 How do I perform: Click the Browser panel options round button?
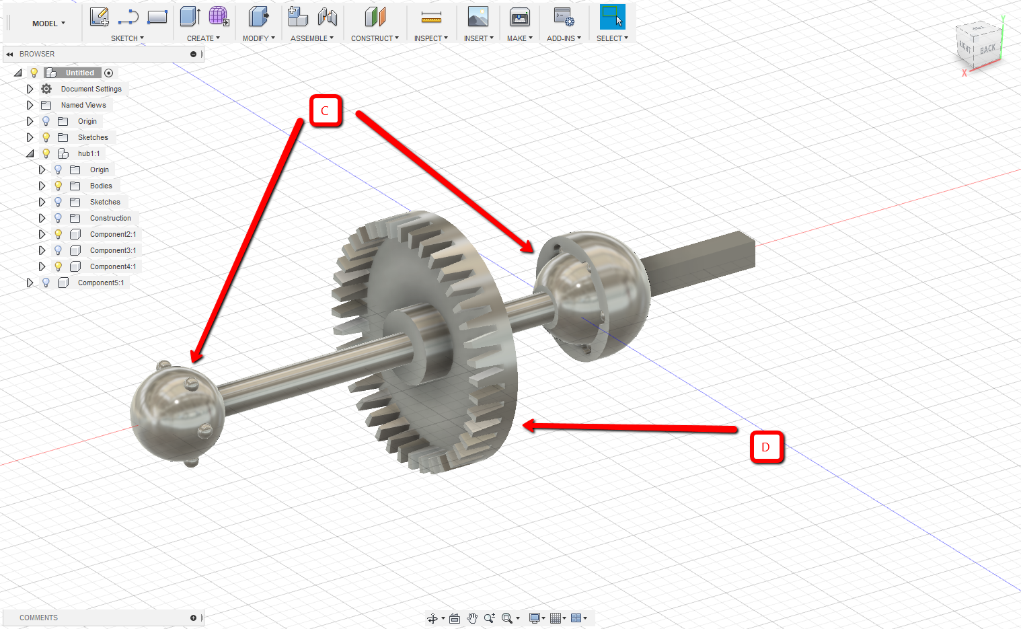[193, 54]
